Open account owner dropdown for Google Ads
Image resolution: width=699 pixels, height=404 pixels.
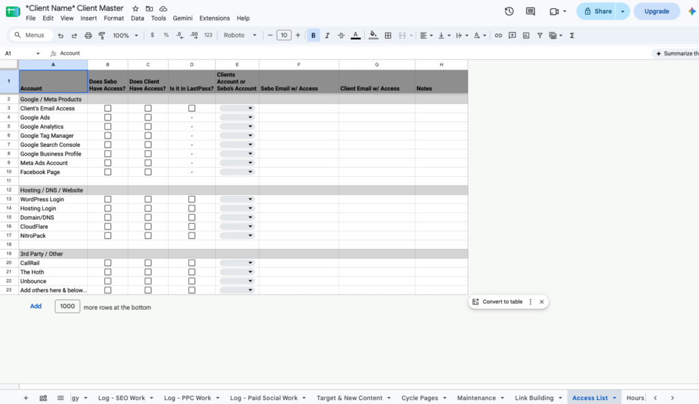pos(237,117)
